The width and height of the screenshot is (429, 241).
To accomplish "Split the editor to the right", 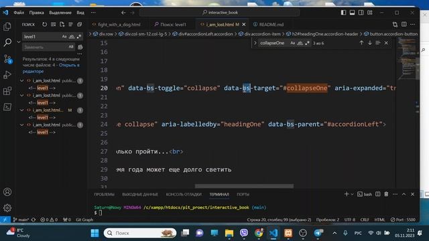I will click(x=404, y=24).
